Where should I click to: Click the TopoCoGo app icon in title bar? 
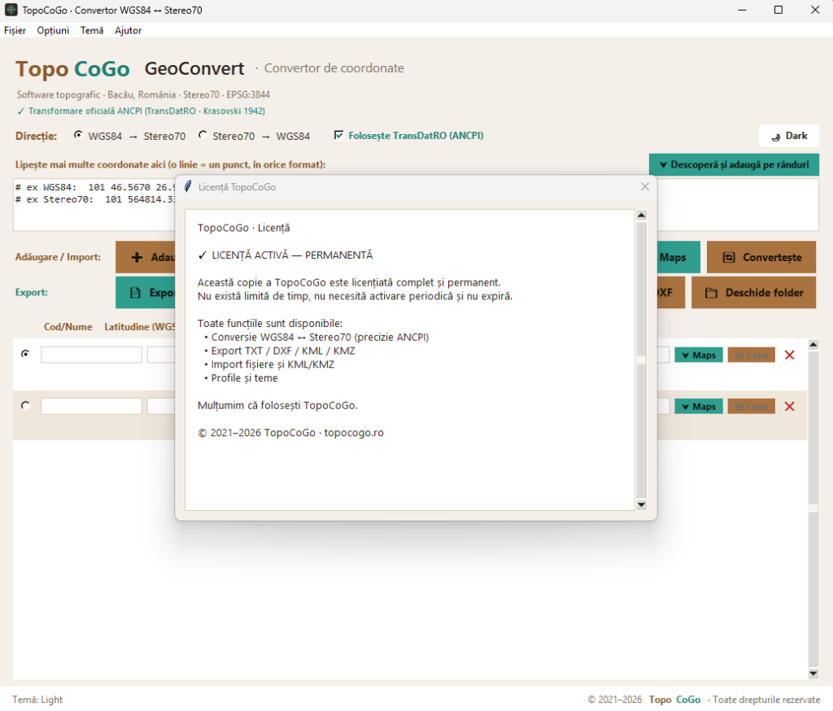[11, 10]
